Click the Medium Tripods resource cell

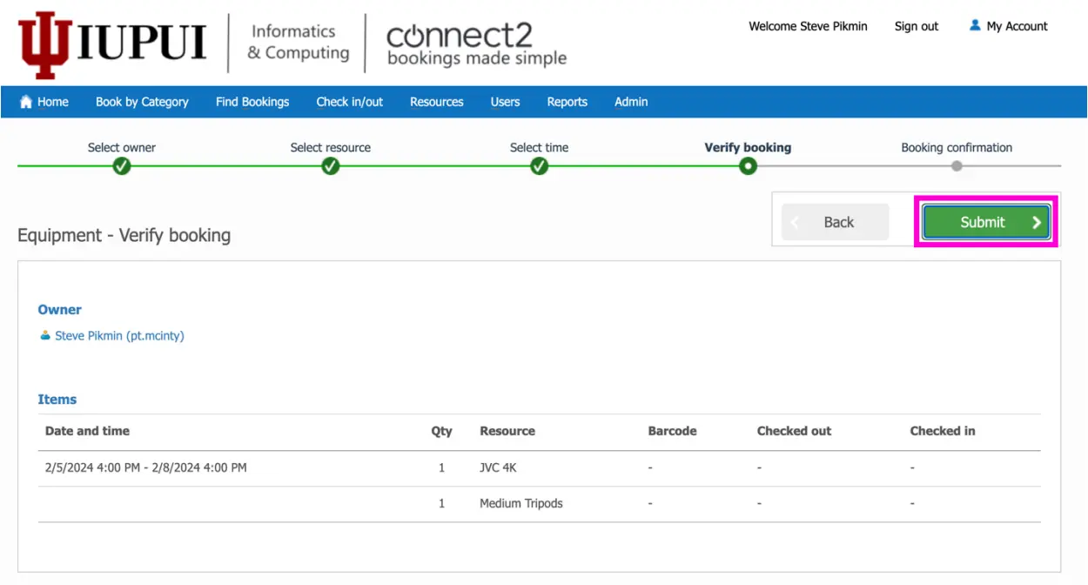tap(521, 503)
